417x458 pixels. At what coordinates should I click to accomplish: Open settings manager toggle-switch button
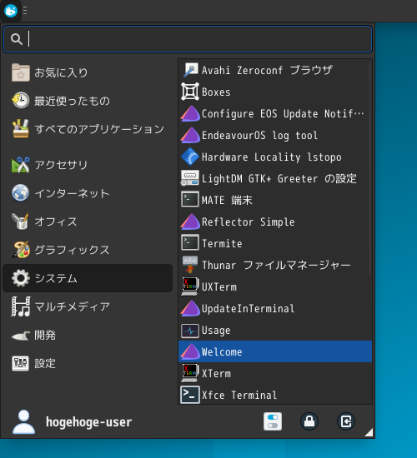pyautogui.click(x=273, y=421)
